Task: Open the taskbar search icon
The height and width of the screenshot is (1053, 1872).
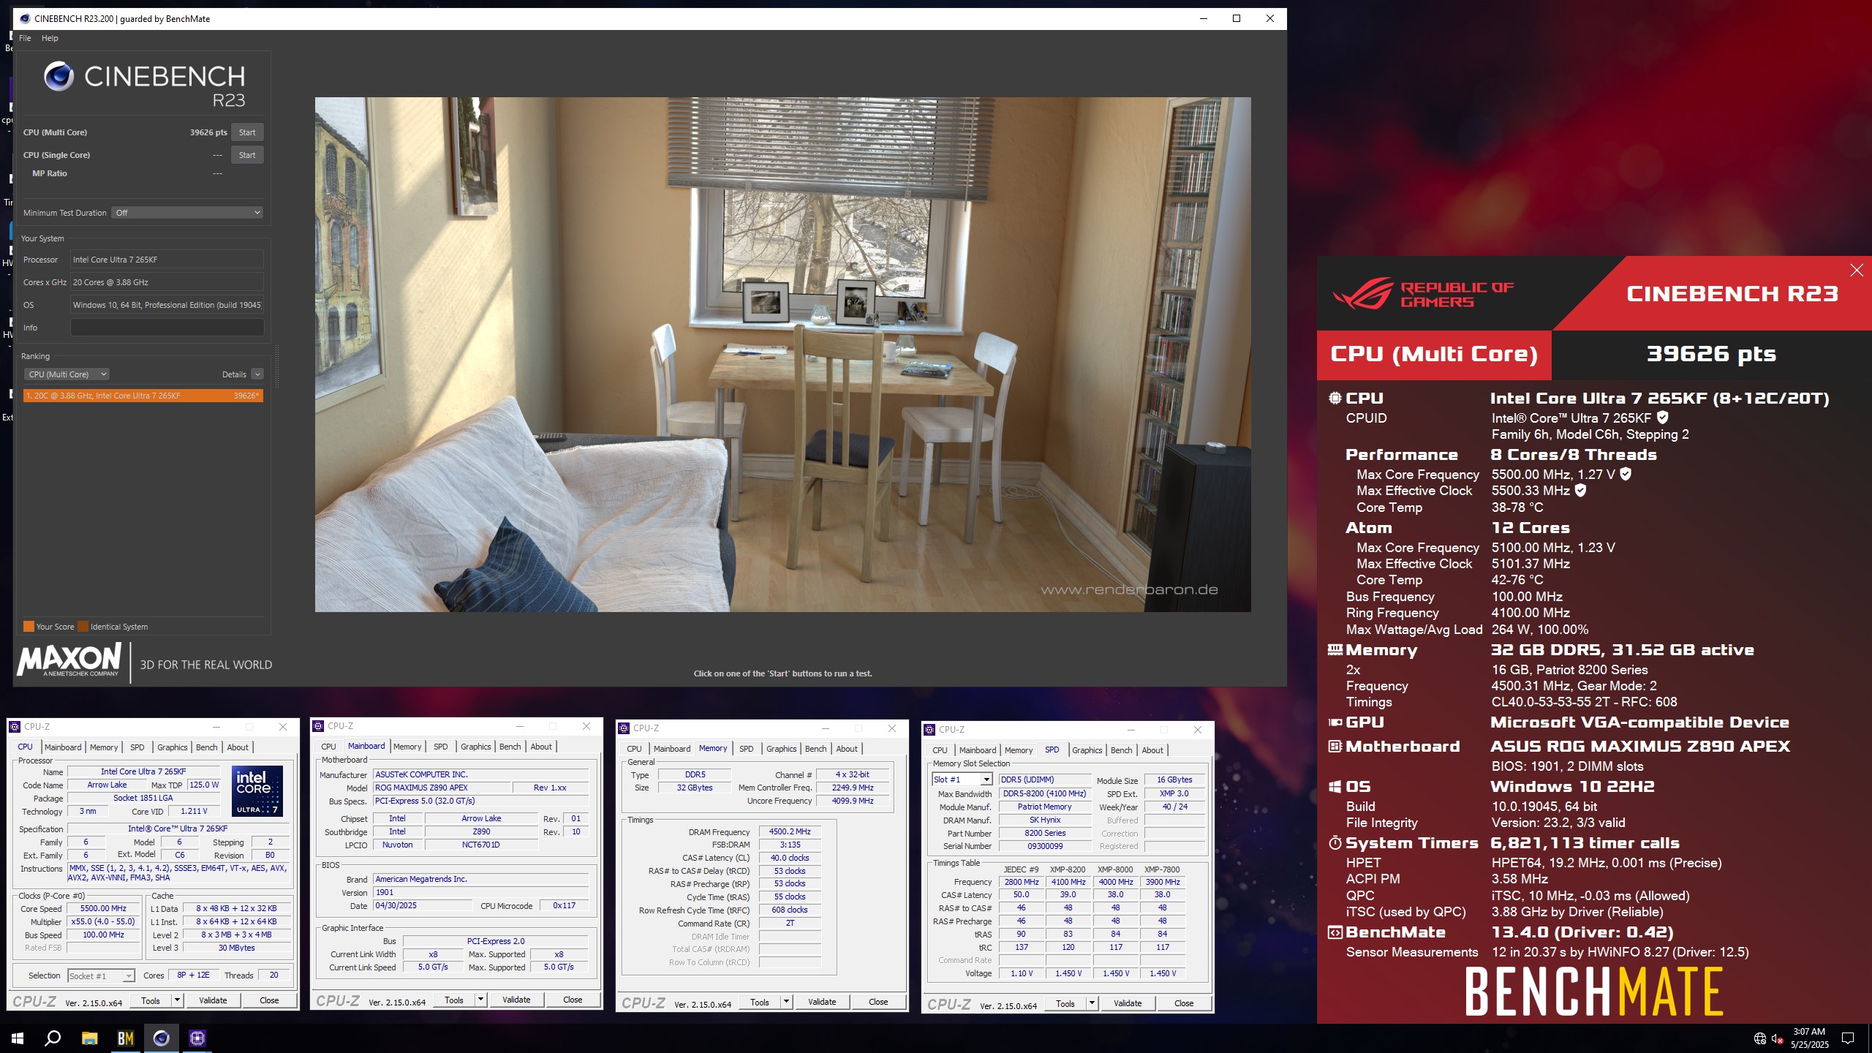Action: coord(53,1038)
